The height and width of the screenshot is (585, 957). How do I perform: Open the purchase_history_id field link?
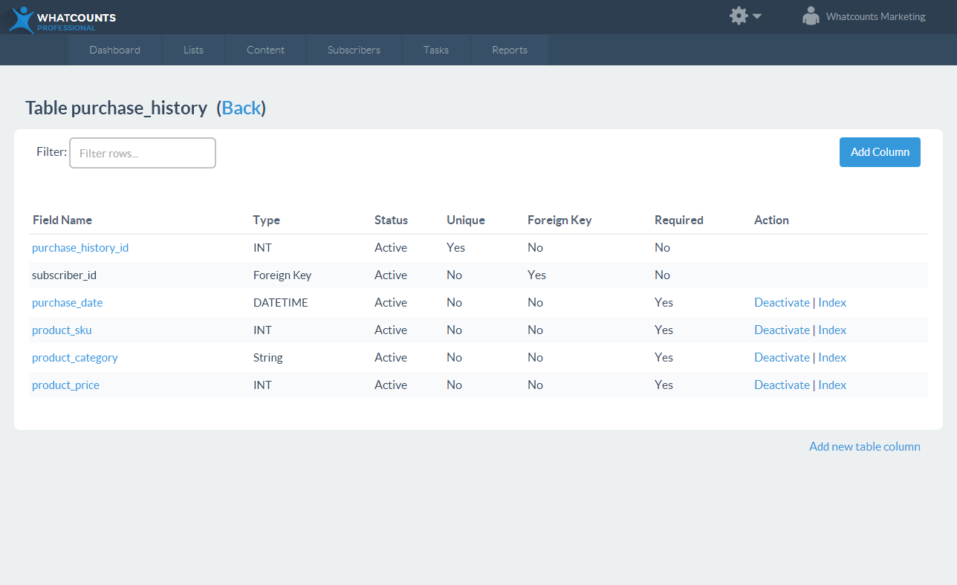pyautogui.click(x=80, y=248)
